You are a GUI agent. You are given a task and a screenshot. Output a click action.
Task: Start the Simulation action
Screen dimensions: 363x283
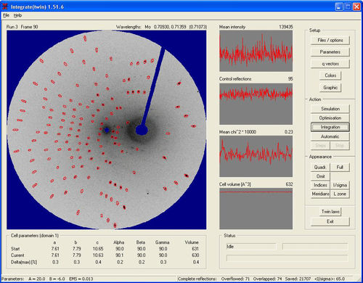[330, 109]
